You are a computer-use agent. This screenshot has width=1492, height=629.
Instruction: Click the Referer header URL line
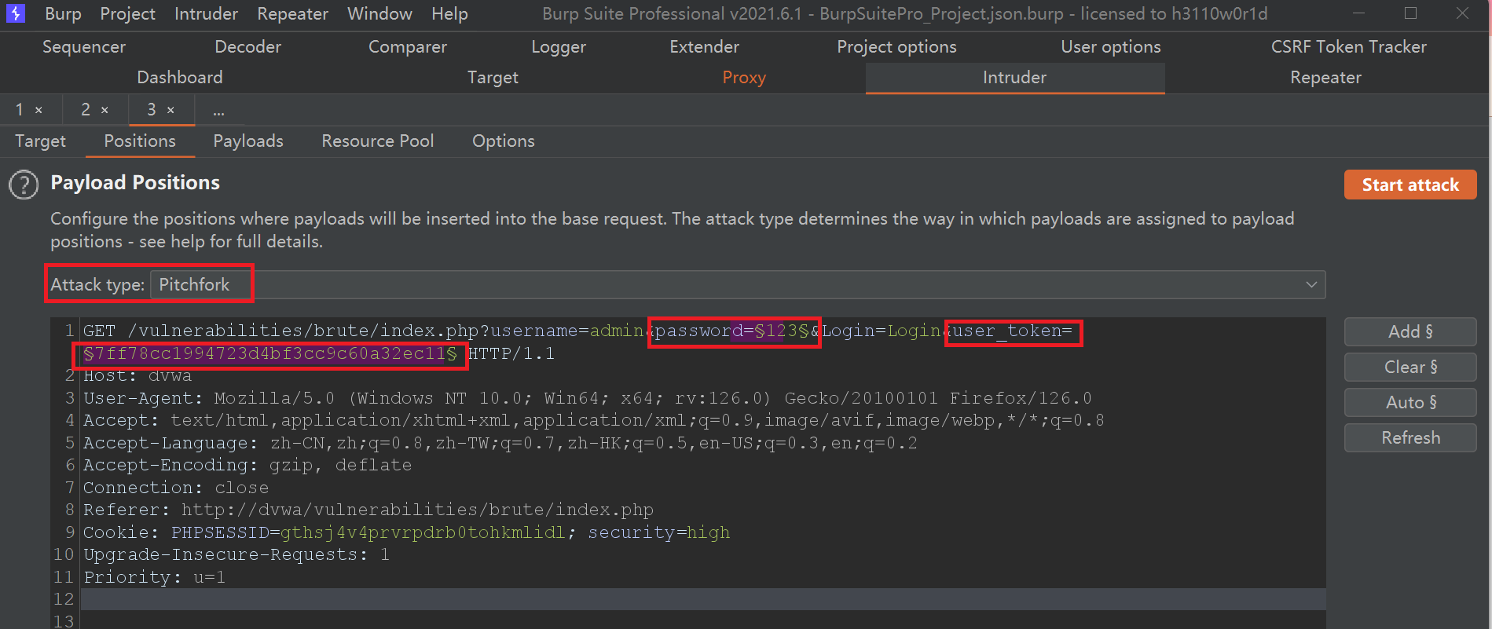[x=368, y=510]
